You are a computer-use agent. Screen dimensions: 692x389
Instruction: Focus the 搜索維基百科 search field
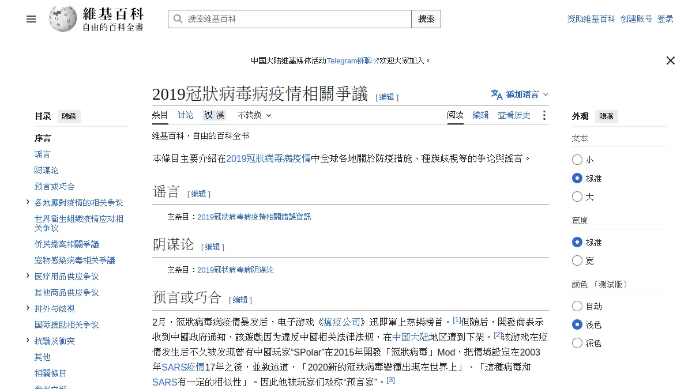click(x=289, y=19)
